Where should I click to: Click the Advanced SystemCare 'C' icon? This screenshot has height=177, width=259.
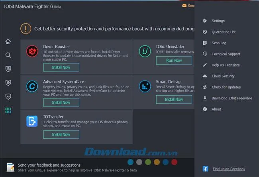point(32,86)
